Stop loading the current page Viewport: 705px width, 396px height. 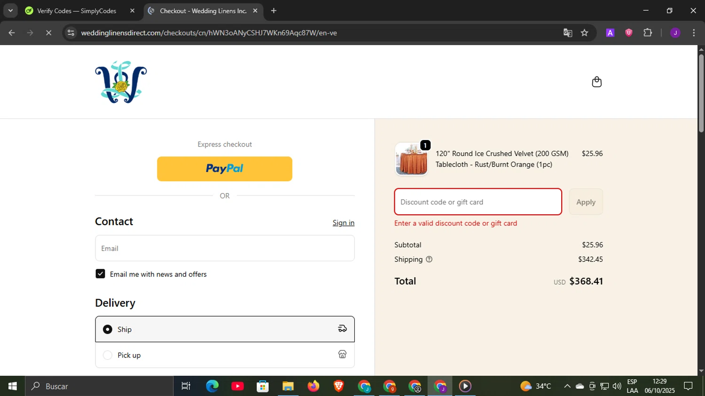[48, 33]
